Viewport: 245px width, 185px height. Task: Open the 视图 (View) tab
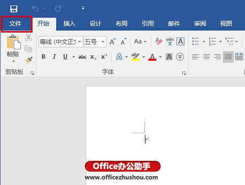226,24
